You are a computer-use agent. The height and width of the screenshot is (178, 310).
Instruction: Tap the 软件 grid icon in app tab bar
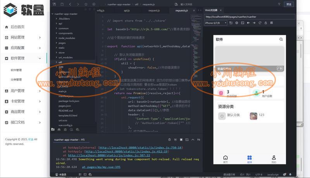[250, 157]
